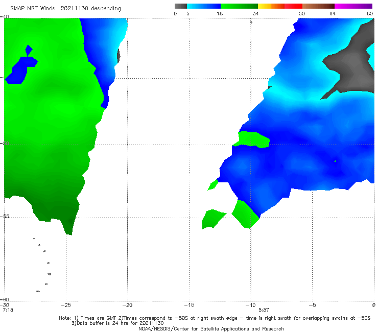Click the title text 'SMAP NRT Winds 20211130 descending'
Screen dimensions: 378x332
click(65, 8)
